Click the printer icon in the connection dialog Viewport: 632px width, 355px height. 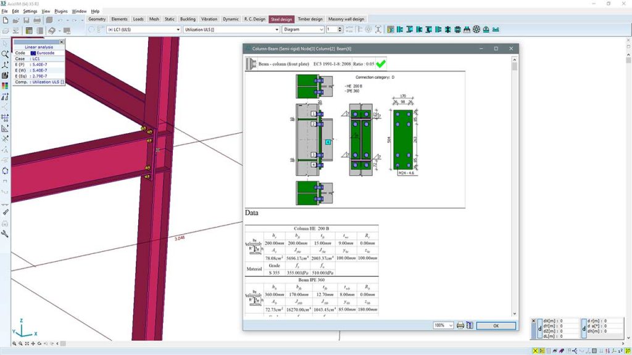pyautogui.click(x=460, y=325)
